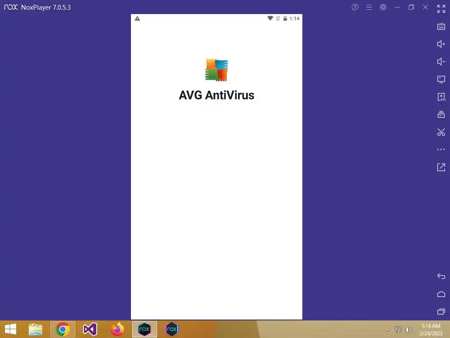This screenshot has height=338, width=450.
Task: Click the Android battery status icon
Action: click(285, 18)
